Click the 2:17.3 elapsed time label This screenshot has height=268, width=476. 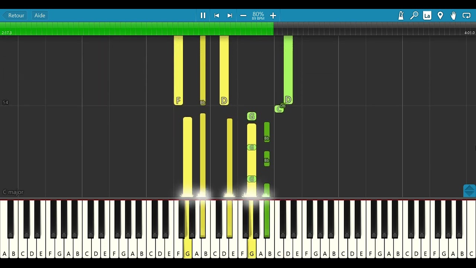pos(7,33)
